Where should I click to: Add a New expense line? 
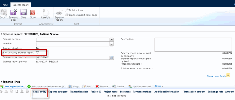pos(12,86)
